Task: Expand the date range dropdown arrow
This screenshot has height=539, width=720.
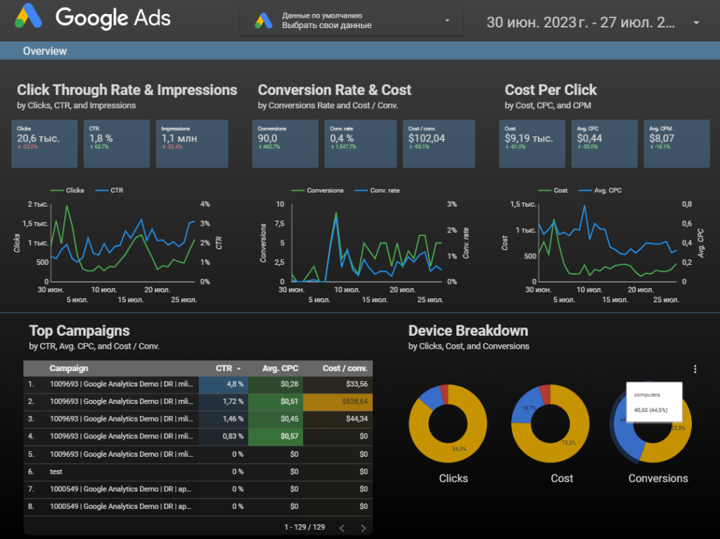Action: 696,22
